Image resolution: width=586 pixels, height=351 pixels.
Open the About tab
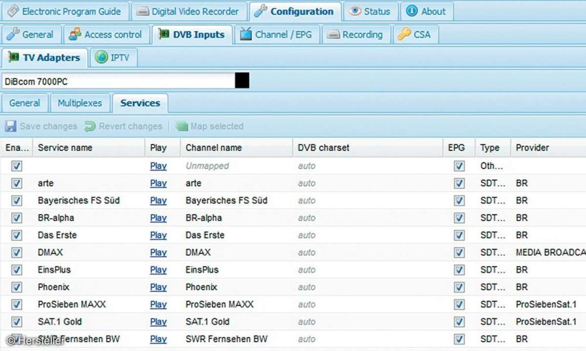click(x=427, y=11)
